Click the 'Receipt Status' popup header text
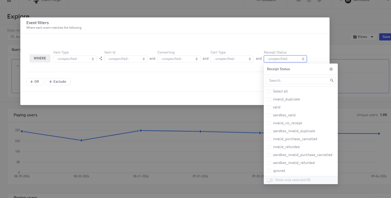The width and height of the screenshot is (391, 198). click(x=278, y=69)
